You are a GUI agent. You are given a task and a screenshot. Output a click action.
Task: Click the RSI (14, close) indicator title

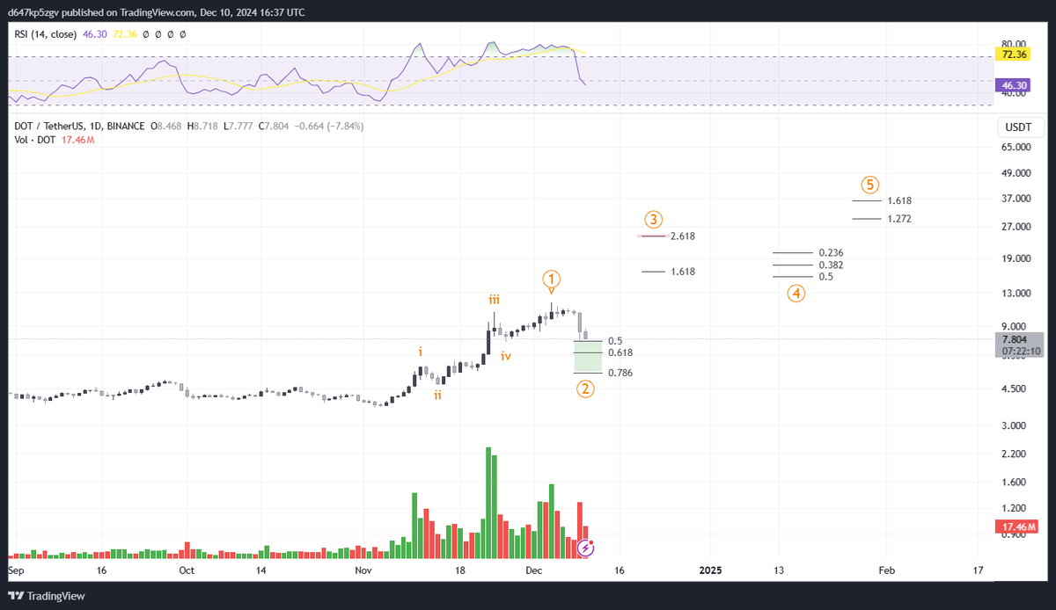48,33
